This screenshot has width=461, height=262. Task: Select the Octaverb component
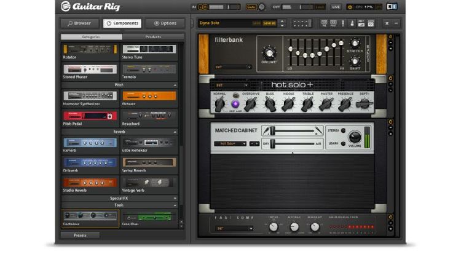click(x=90, y=165)
